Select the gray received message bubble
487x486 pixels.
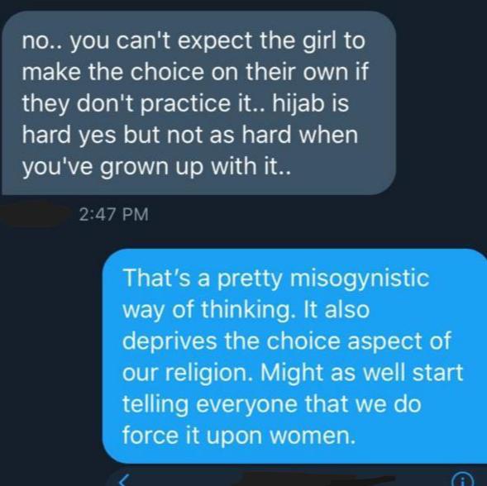(198, 102)
